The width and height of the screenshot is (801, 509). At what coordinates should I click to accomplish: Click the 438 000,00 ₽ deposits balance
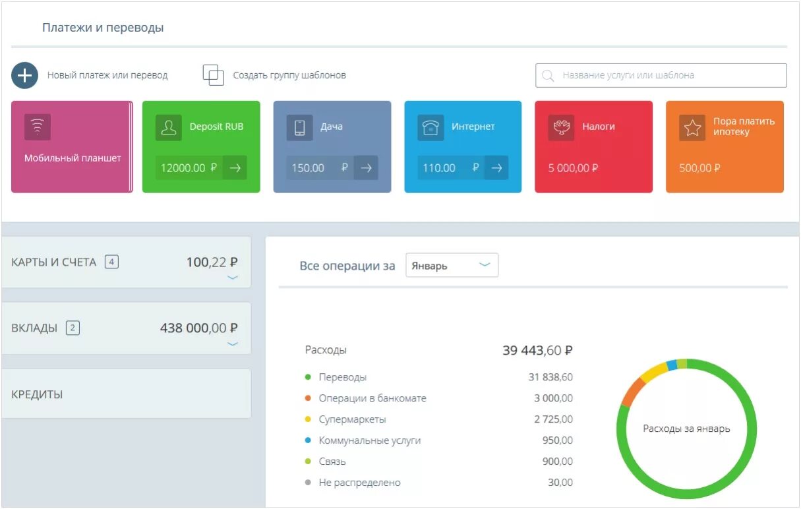click(199, 328)
